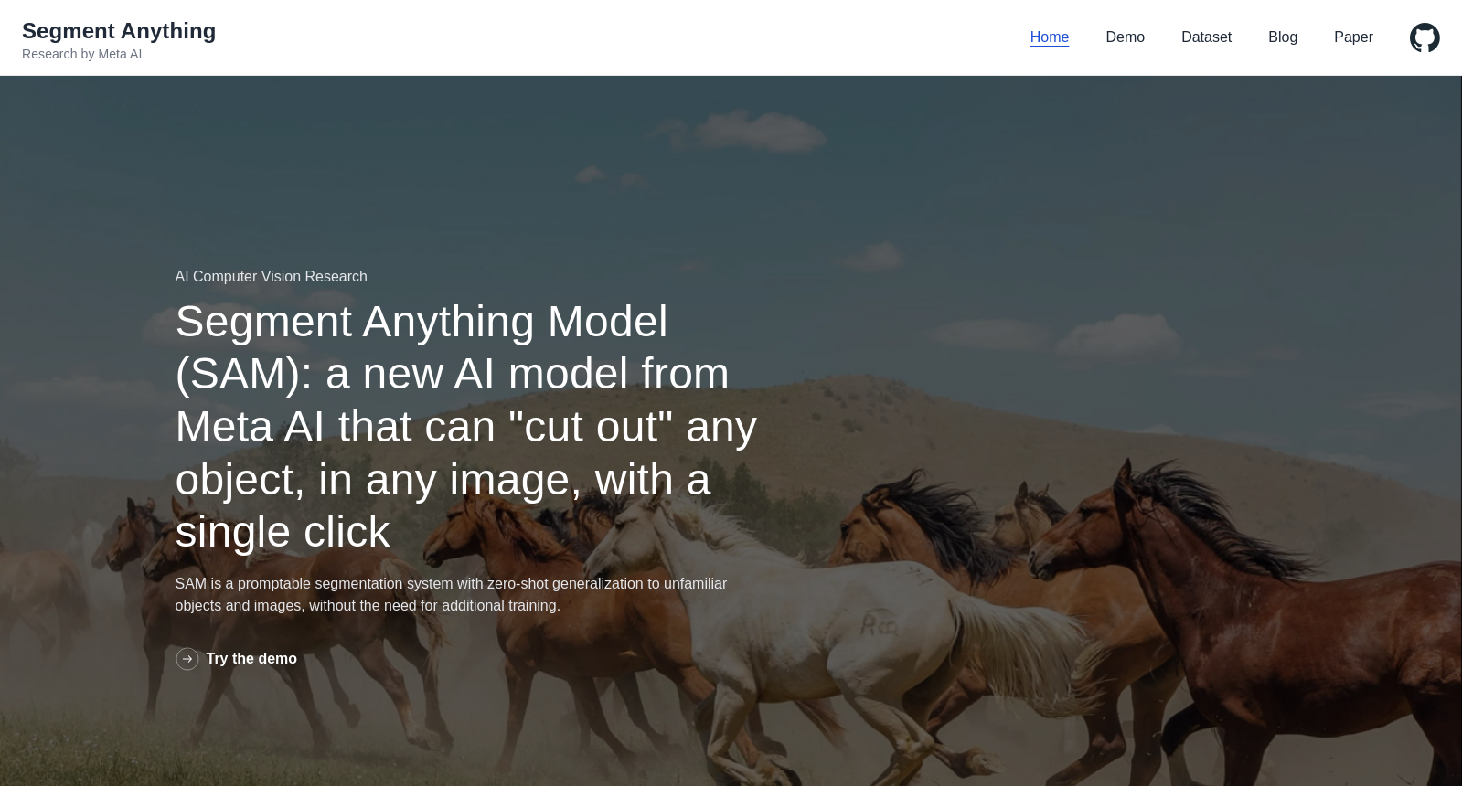Click the Segment Anything Model main headline

point(466,427)
